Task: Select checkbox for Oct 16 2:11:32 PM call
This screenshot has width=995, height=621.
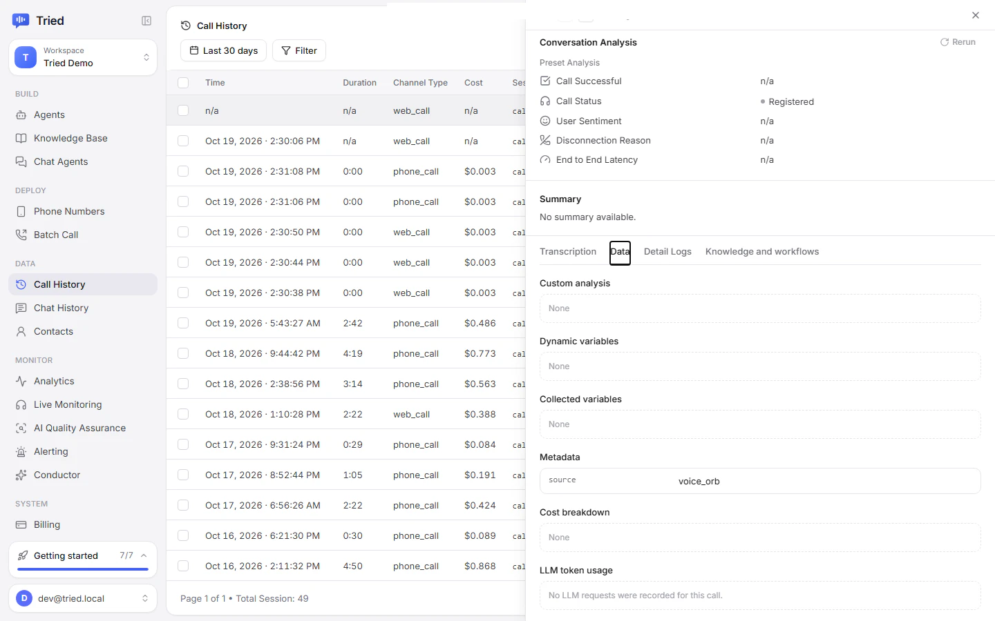Action: coord(183,566)
